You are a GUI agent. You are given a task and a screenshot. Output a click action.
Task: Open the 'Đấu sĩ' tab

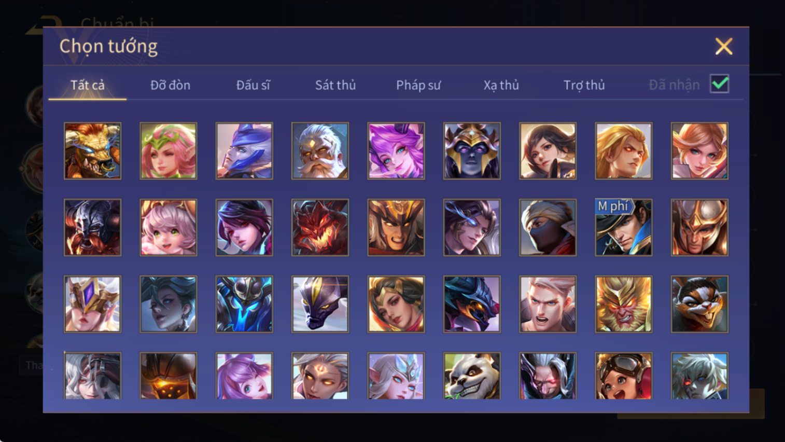(x=253, y=85)
